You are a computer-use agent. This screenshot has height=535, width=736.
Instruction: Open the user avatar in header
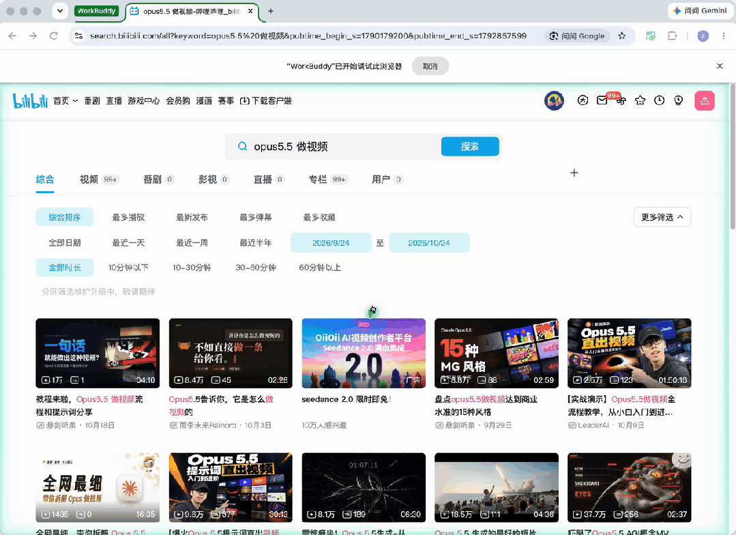(x=555, y=100)
